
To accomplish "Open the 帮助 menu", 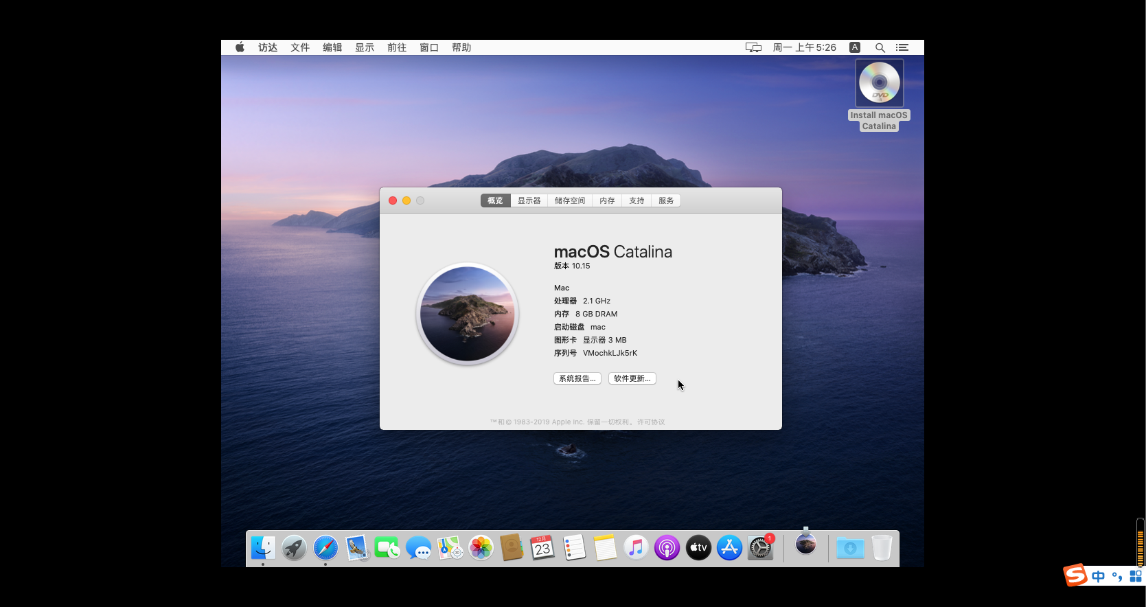I will coord(461,47).
